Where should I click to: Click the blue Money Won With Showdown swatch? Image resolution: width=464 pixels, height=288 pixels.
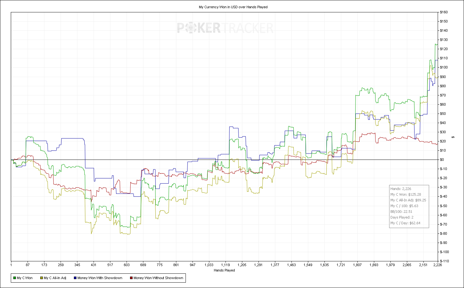tap(75, 278)
